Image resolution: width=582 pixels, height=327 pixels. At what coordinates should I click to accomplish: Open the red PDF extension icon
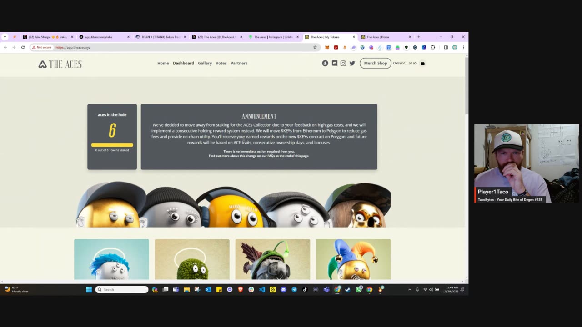(336, 47)
